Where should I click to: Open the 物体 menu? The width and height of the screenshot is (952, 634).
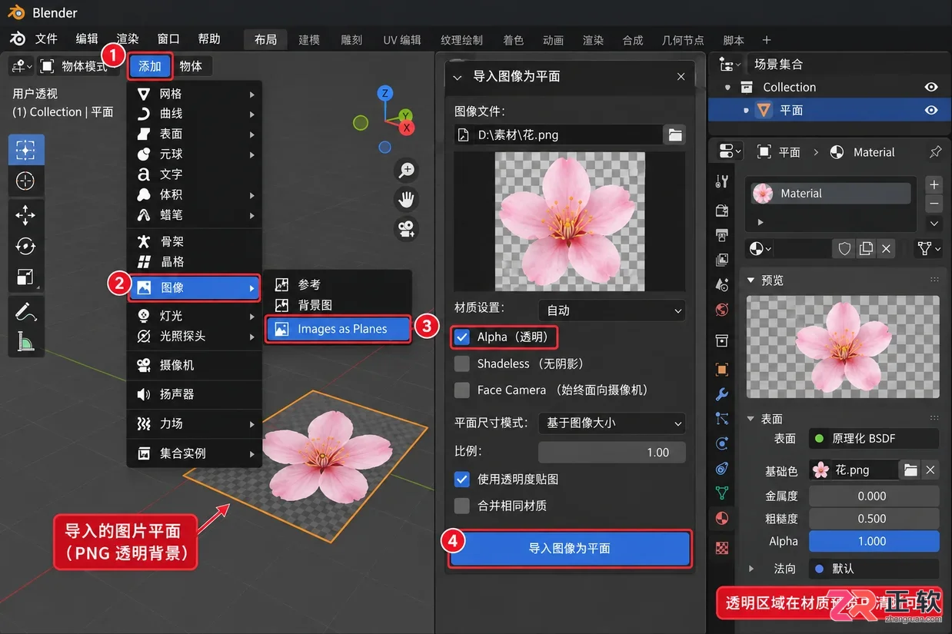tap(191, 66)
